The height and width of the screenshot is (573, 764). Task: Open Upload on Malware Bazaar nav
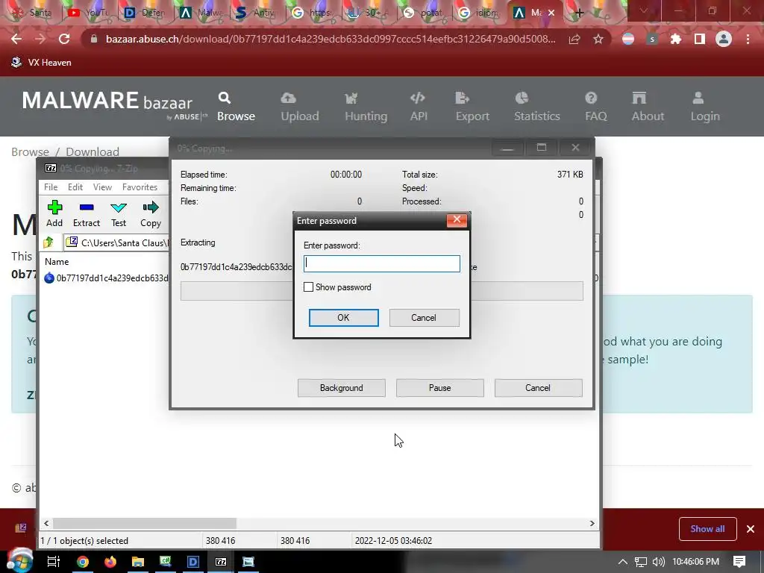pos(300,107)
